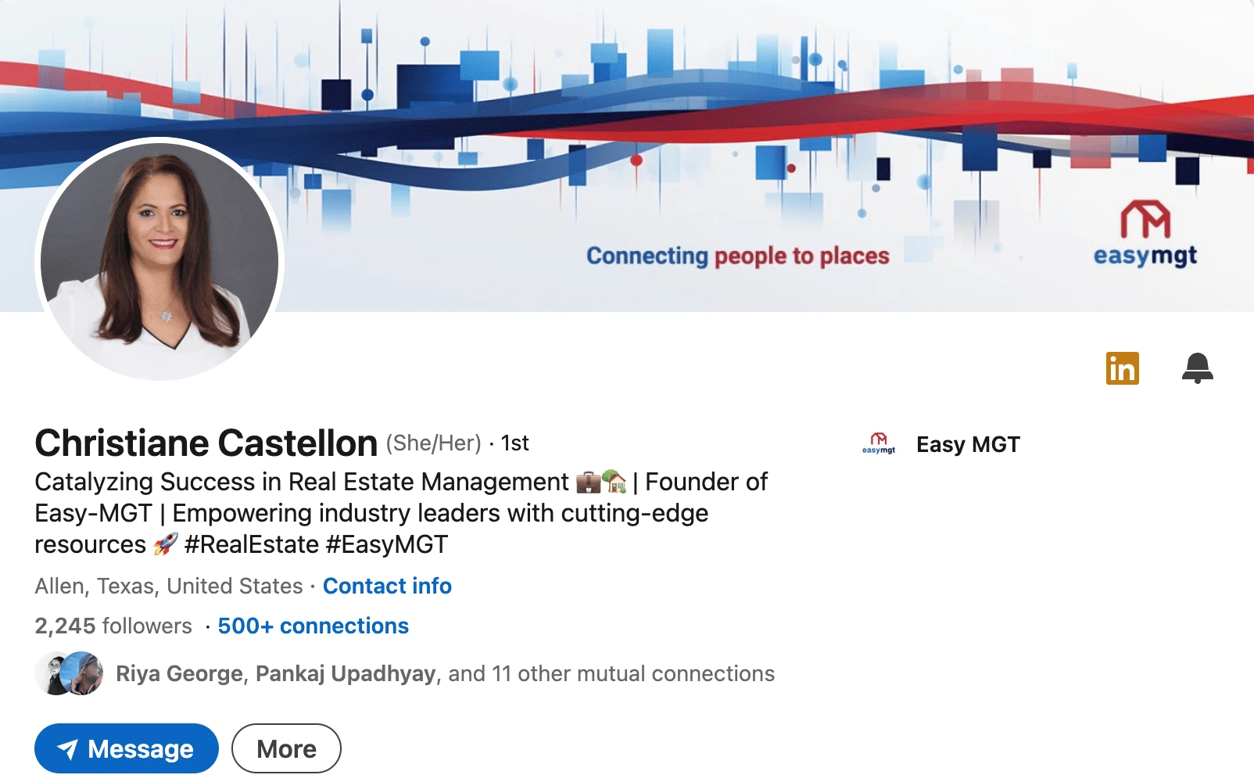View the 11 other mutual connections
The image size is (1254, 782).
(611, 673)
